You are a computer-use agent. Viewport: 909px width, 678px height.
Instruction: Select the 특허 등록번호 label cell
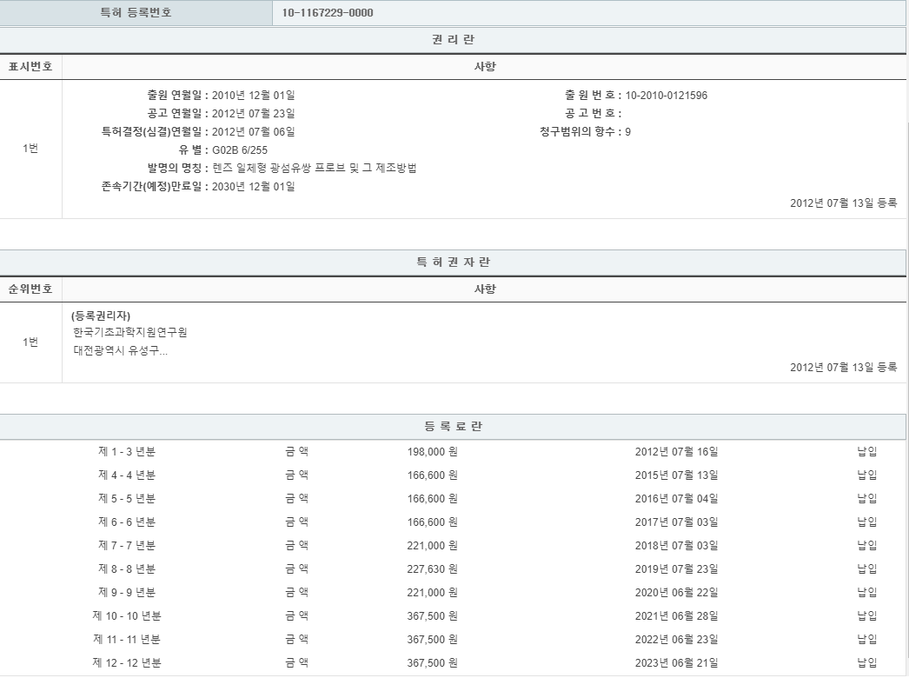click(136, 13)
